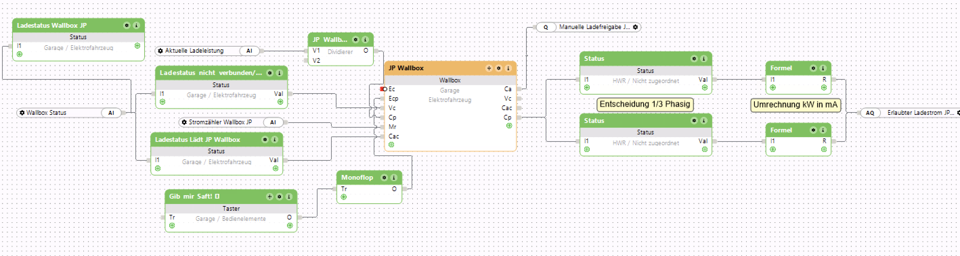Expand more inputs on the Monoflop block
The height and width of the screenshot is (256, 960).
coord(344,197)
